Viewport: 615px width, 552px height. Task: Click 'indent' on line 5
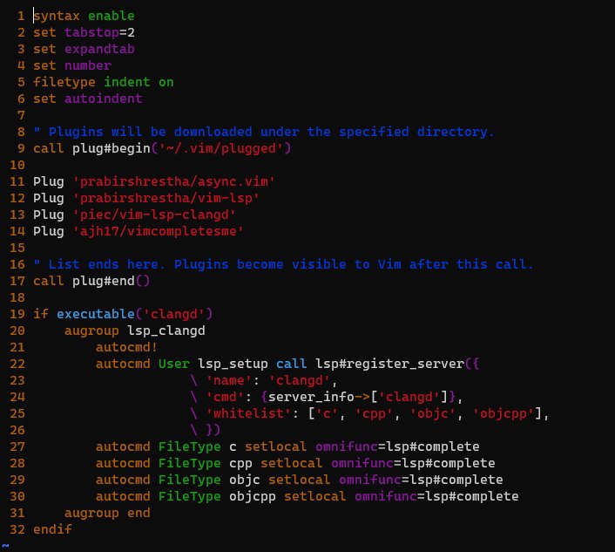[x=127, y=82]
